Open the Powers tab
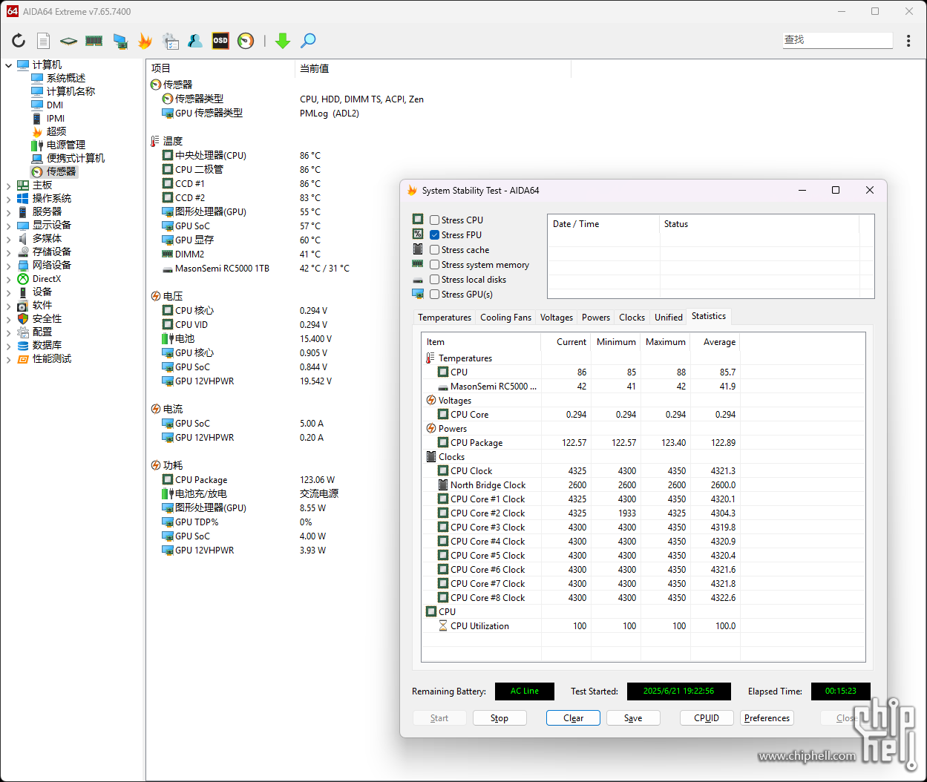927x782 pixels. click(596, 318)
